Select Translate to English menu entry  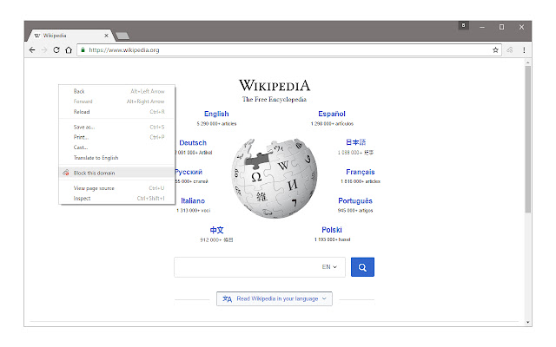point(117,158)
